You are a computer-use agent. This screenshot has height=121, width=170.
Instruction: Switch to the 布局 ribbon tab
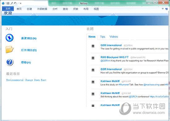86,9
